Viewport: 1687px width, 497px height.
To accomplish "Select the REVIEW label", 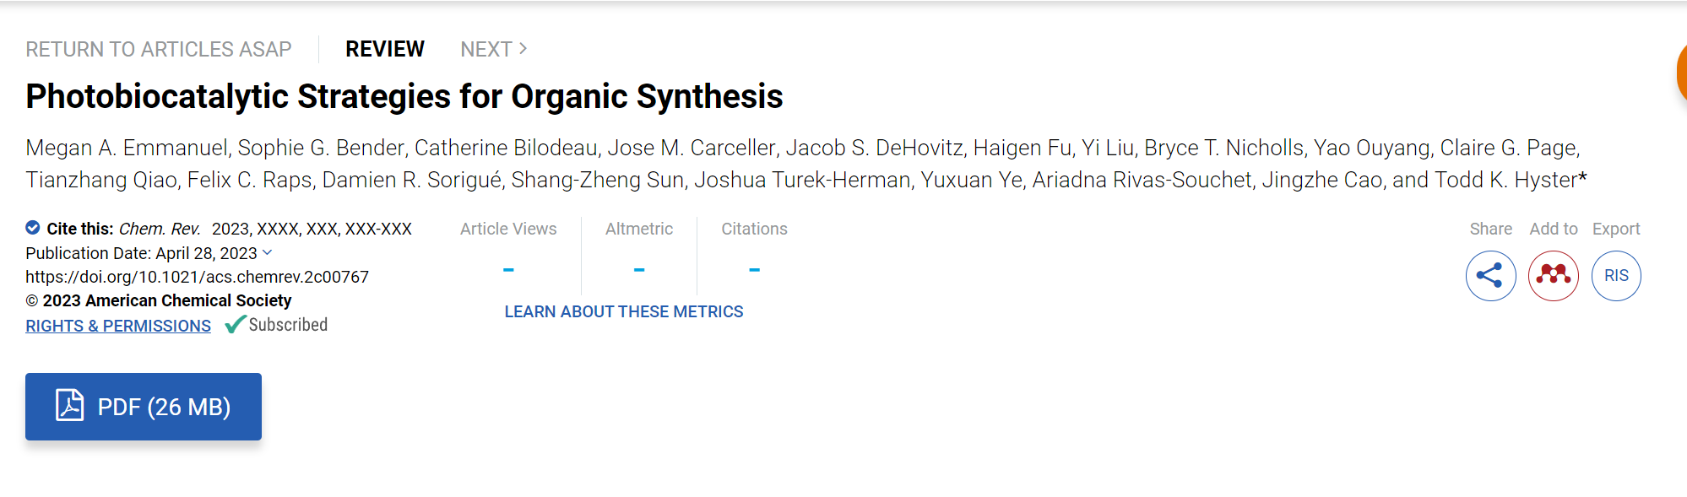I will 385,49.
